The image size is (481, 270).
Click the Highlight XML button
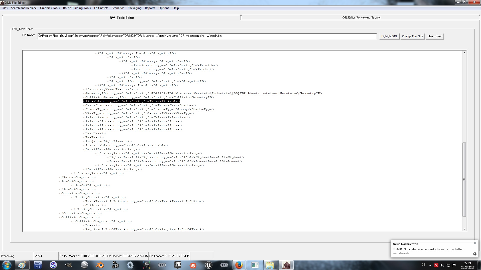[389, 36]
